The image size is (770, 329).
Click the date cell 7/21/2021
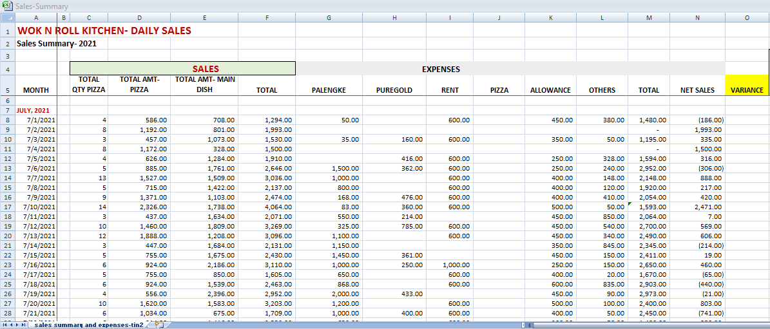point(36,313)
